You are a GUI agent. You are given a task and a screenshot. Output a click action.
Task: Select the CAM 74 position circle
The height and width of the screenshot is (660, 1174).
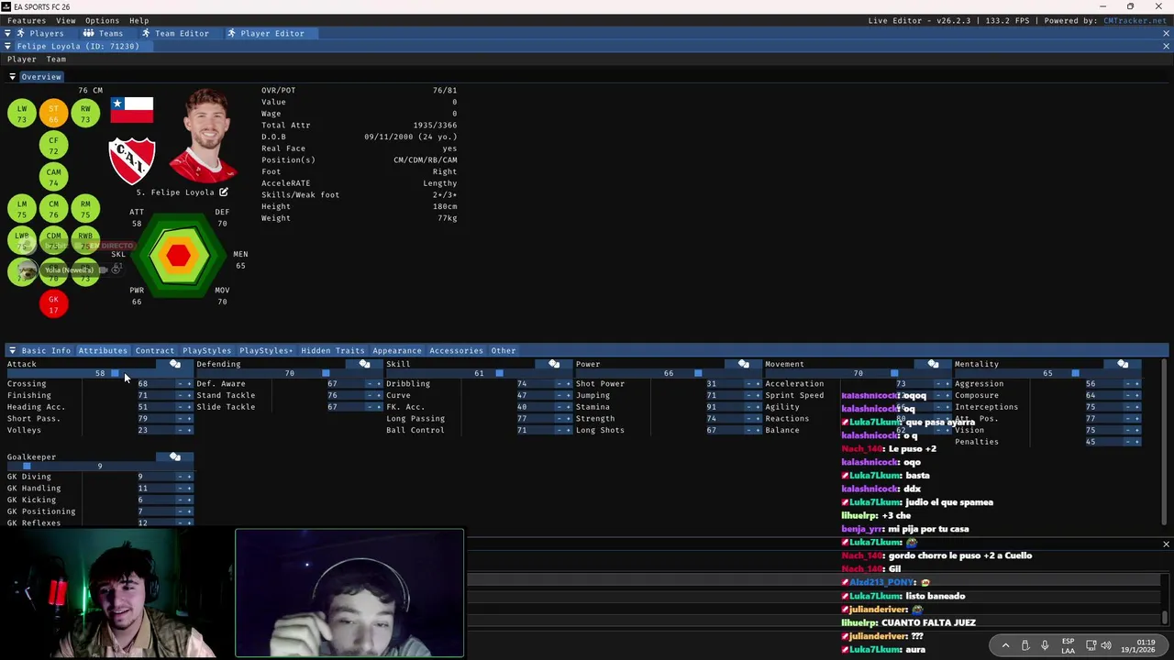point(54,177)
